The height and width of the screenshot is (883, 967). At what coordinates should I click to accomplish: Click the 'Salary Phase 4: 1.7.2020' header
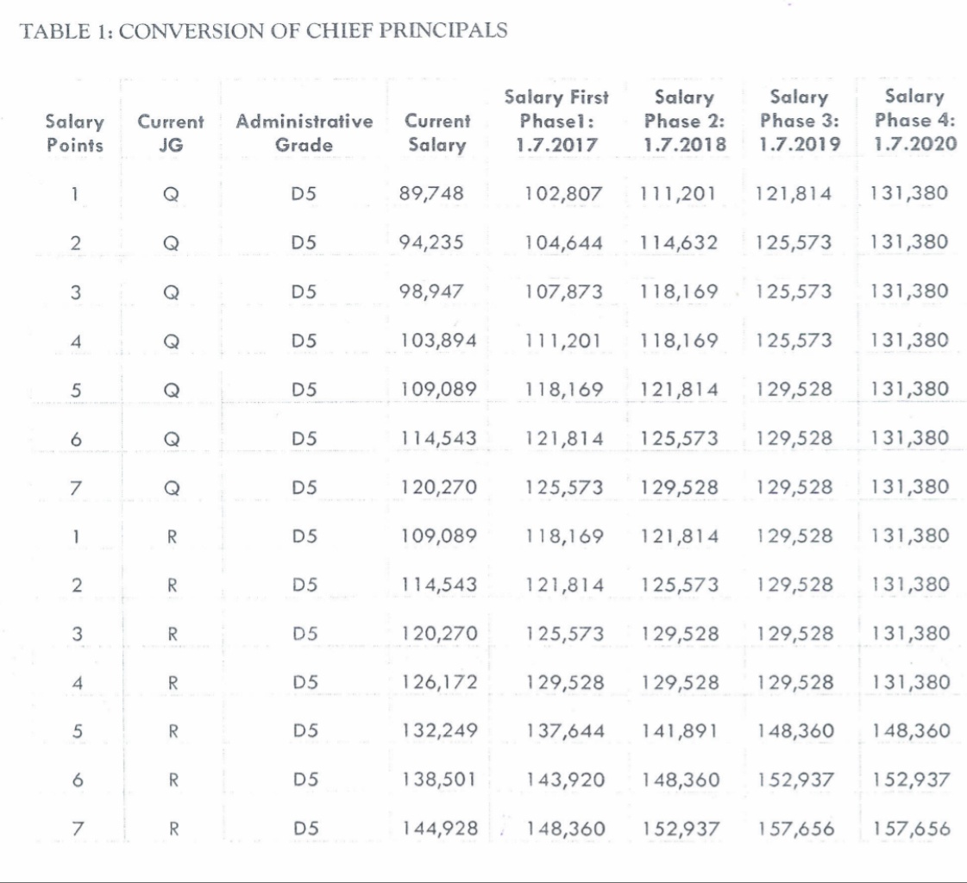[x=914, y=122]
